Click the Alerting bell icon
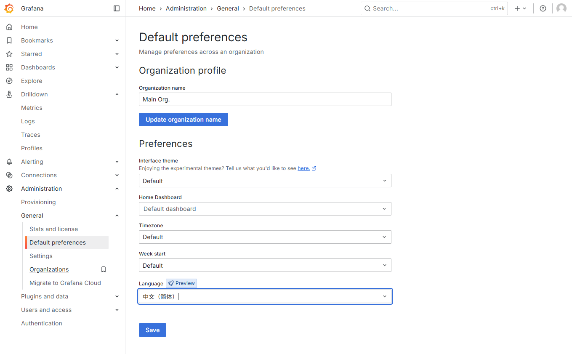The height and width of the screenshot is (354, 572). coord(9,162)
